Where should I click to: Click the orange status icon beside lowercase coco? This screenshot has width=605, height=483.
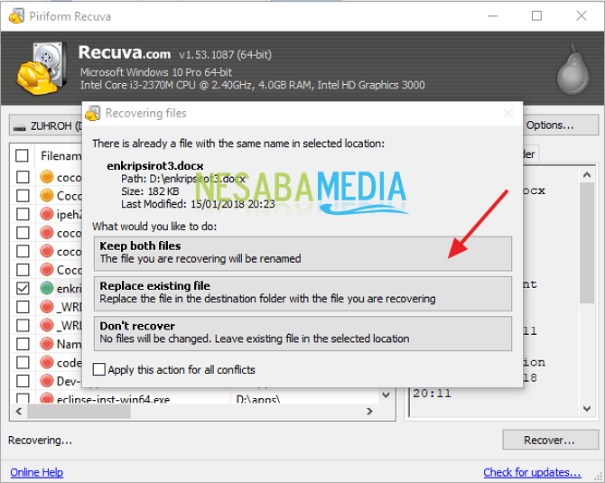coord(47,177)
